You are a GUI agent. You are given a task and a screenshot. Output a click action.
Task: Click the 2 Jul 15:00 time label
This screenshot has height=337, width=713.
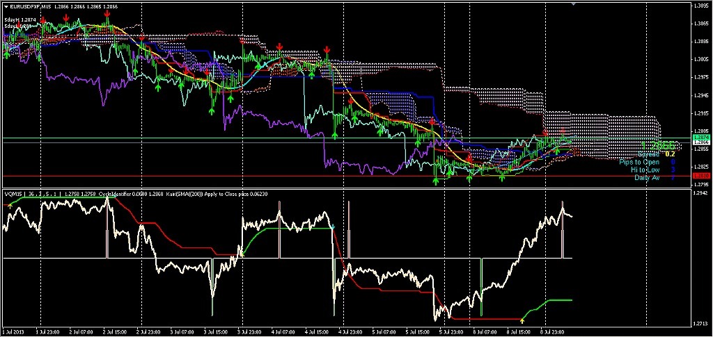115,332
